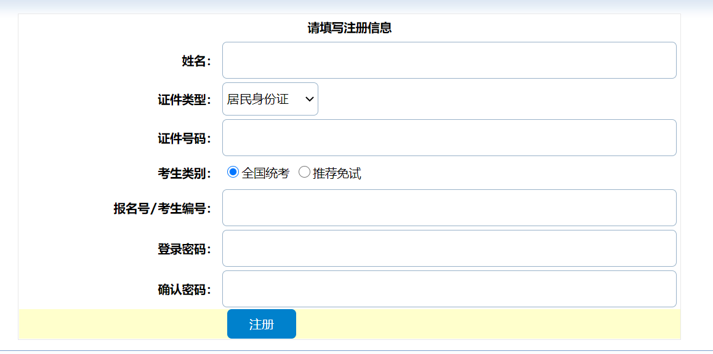The image size is (713, 354).
Task: Choose the 推荐免试 radio button
Action: coord(304,173)
